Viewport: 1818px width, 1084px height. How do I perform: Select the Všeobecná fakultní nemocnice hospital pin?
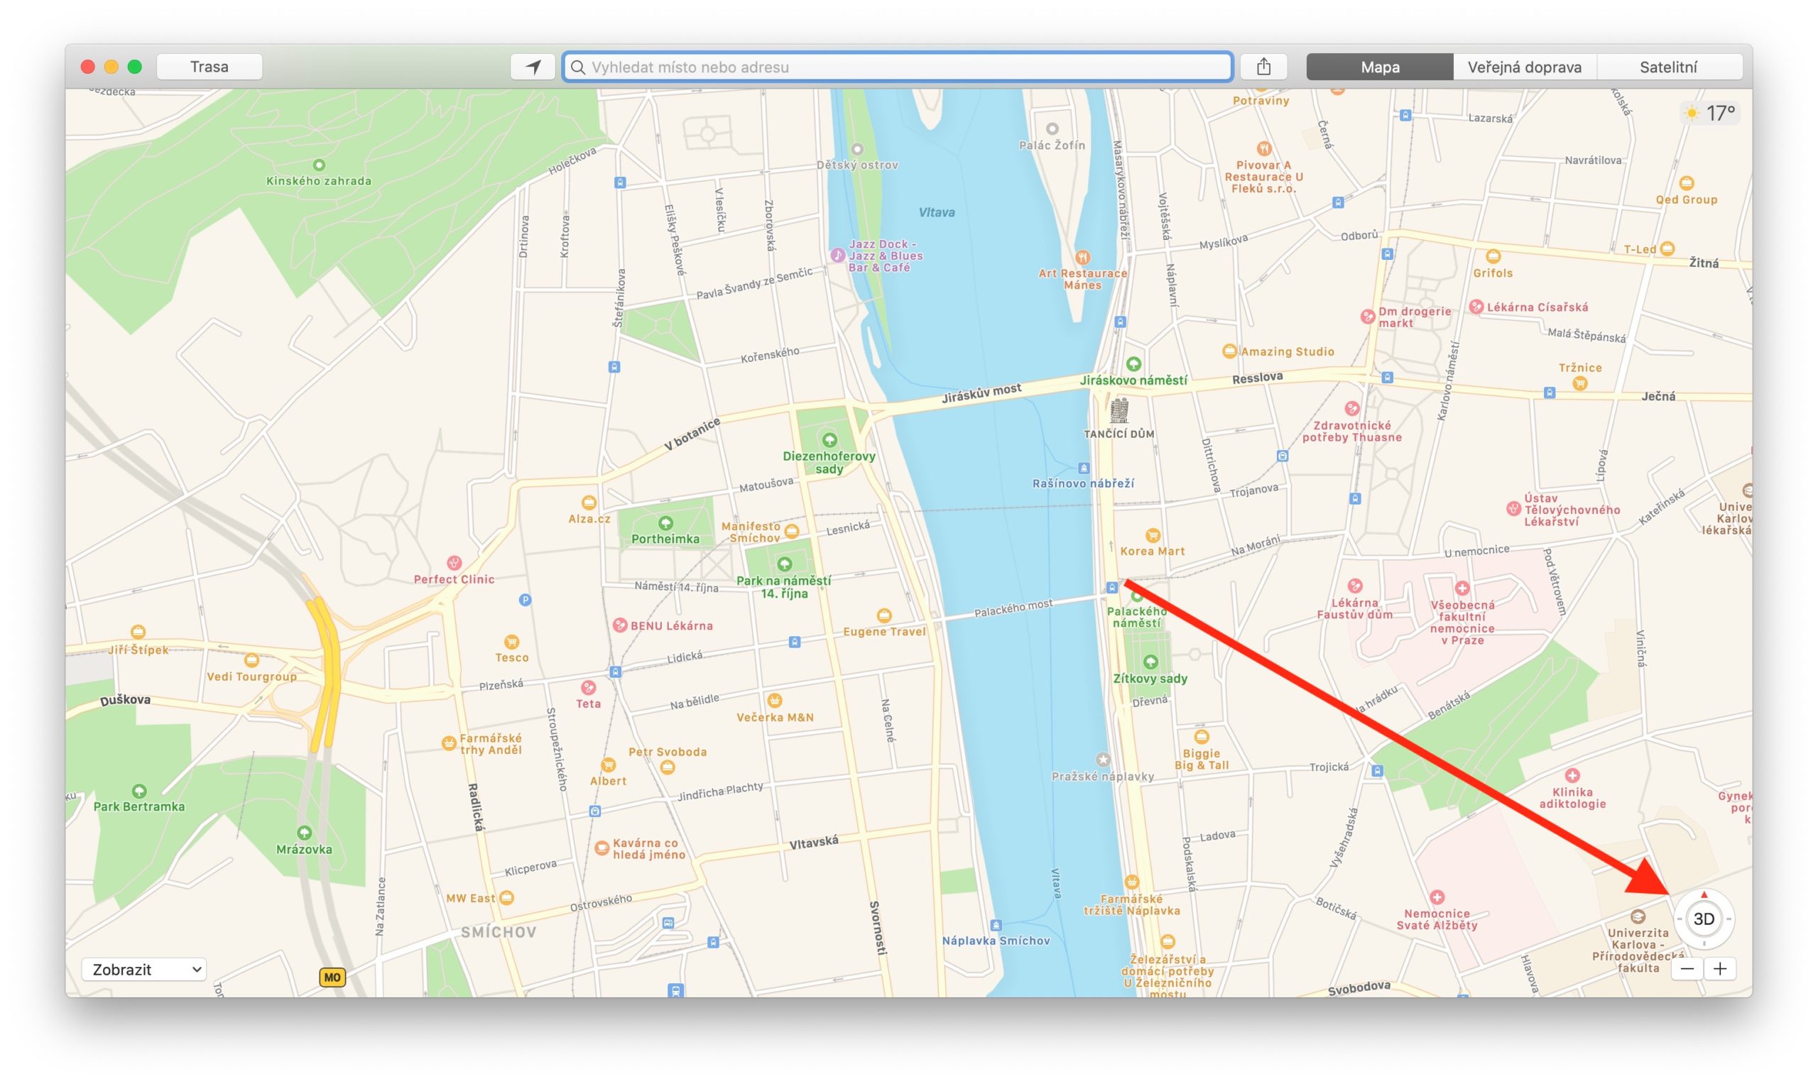click(1462, 588)
